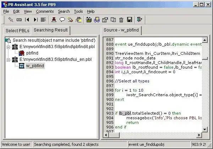Click the trash can delete icon
This screenshot has height=149, width=213.
[121, 20]
